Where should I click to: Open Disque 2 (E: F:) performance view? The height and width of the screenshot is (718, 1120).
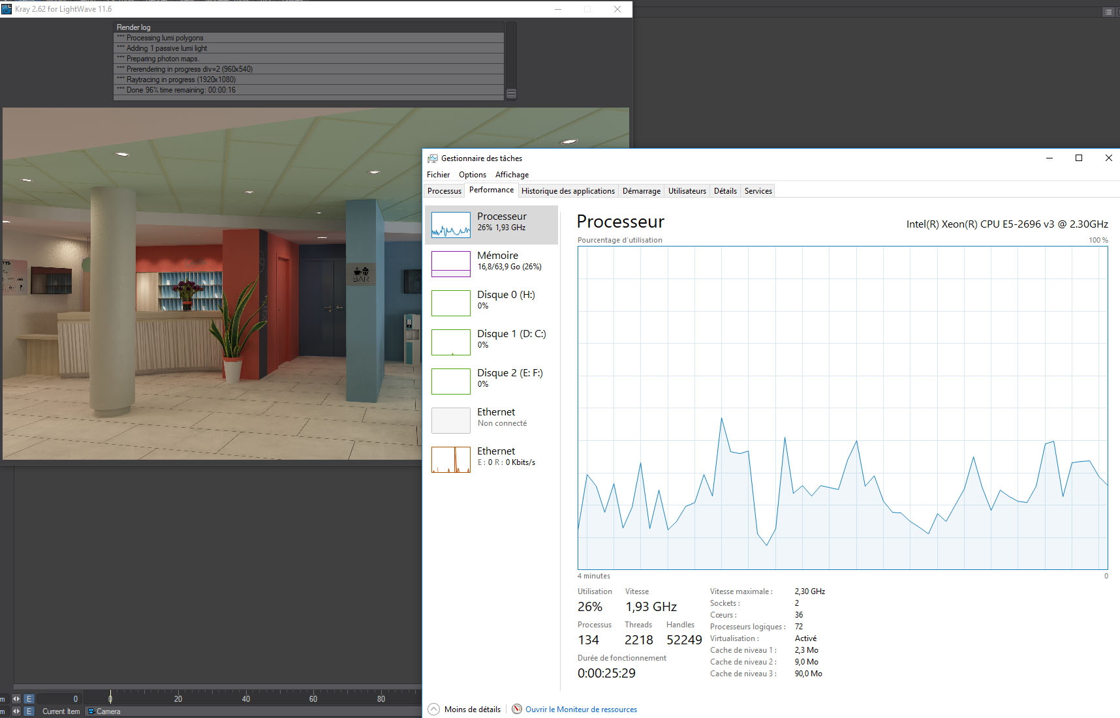tap(493, 381)
